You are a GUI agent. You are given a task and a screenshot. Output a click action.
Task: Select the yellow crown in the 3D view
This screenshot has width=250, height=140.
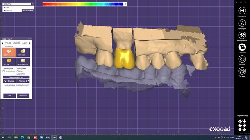click(x=124, y=59)
